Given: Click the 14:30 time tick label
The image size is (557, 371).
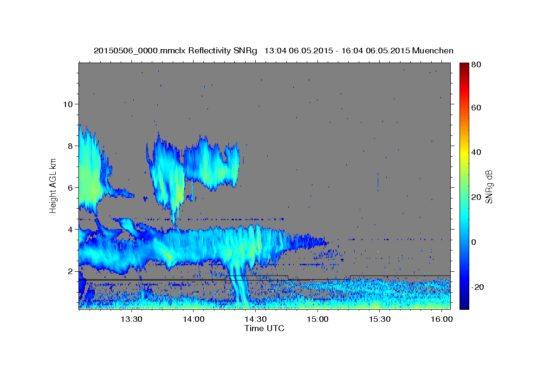Looking at the screenshot, I should coord(255,319).
